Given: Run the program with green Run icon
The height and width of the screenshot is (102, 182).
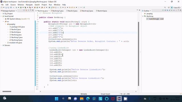Looking at the screenshot, I should (x=21, y=8).
